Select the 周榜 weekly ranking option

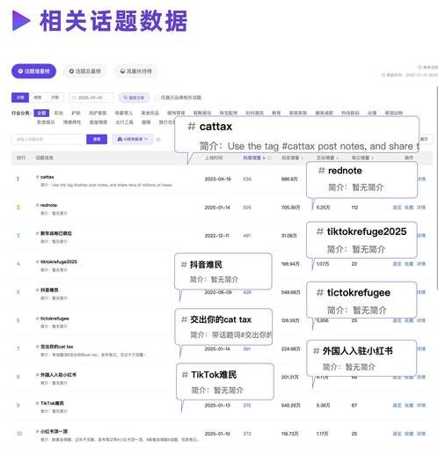pos(38,98)
